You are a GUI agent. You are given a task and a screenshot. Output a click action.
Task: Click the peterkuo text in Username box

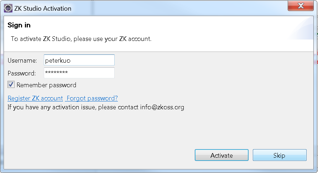[58, 61]
